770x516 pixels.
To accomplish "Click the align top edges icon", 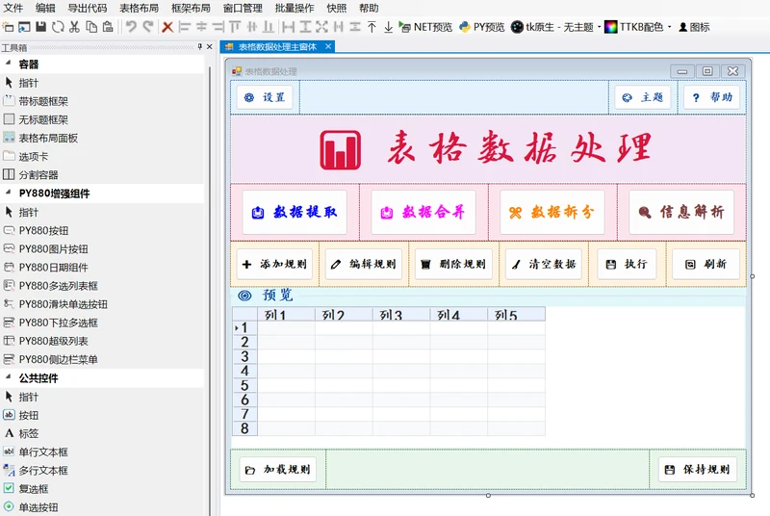I will pos(235,27).
